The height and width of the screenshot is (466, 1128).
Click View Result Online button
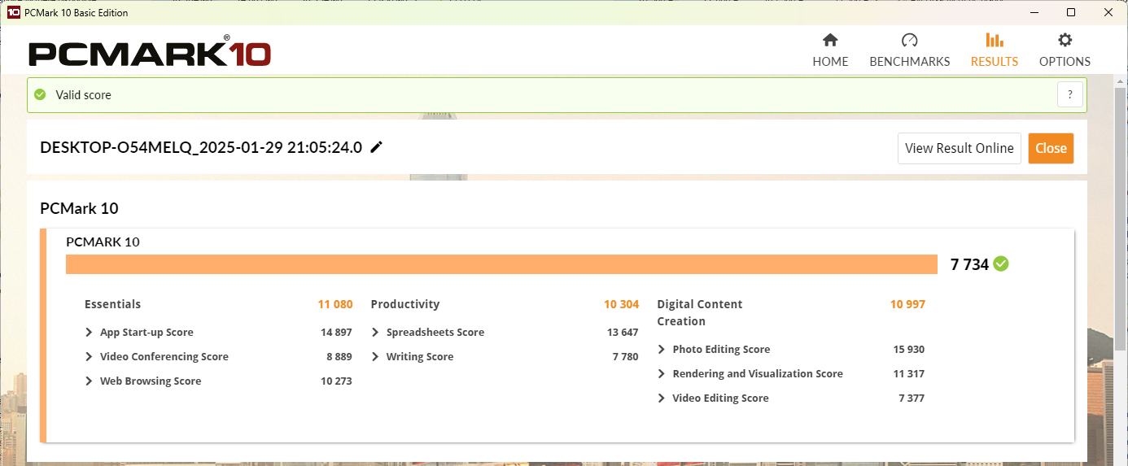[x=960, y=148]
